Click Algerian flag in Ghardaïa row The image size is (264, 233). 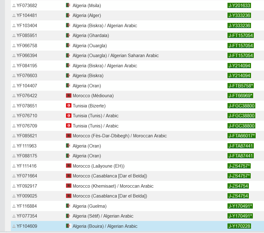(68, 35)
